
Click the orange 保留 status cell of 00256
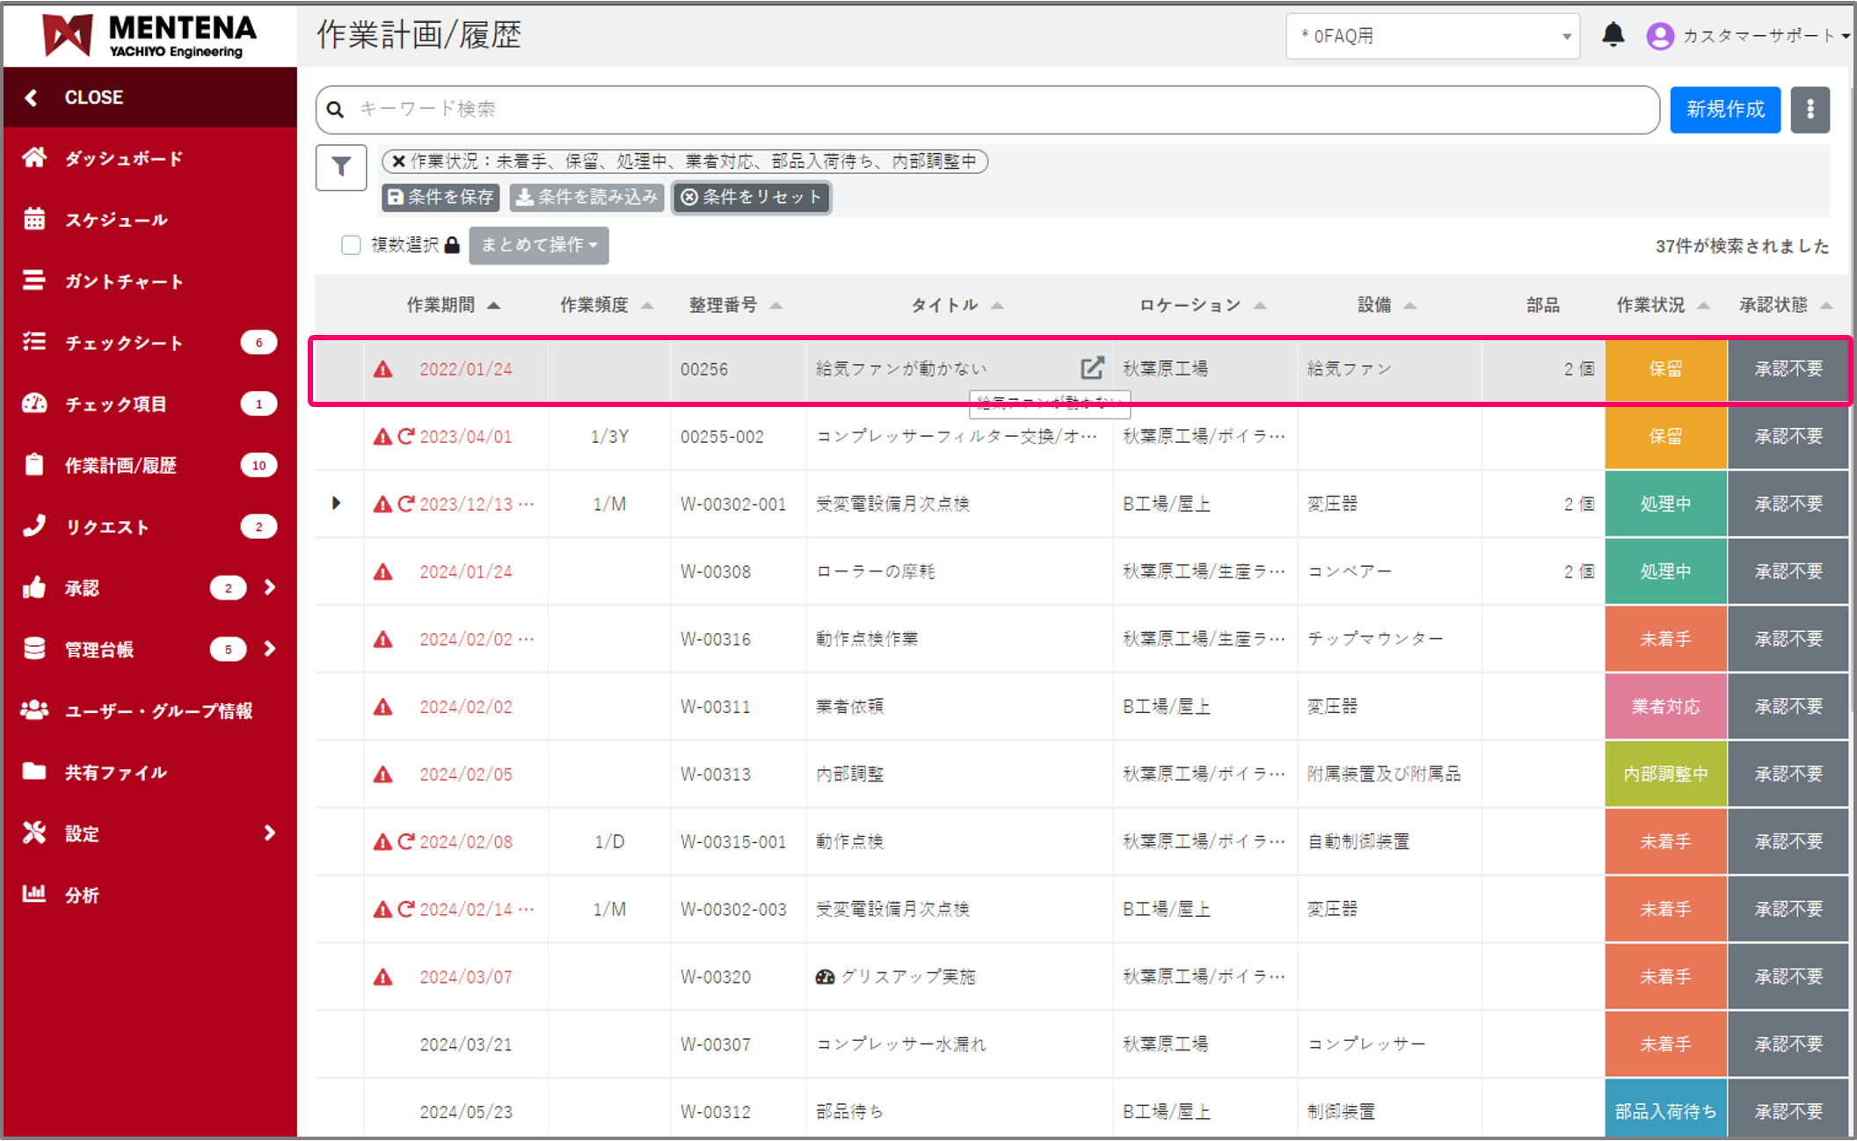[x=1664, y=369]
